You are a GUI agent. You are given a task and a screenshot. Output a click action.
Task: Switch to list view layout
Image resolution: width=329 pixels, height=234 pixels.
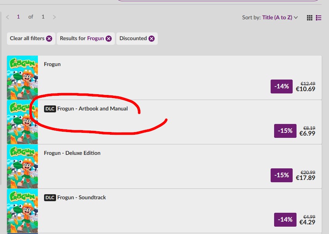(319, 18)
